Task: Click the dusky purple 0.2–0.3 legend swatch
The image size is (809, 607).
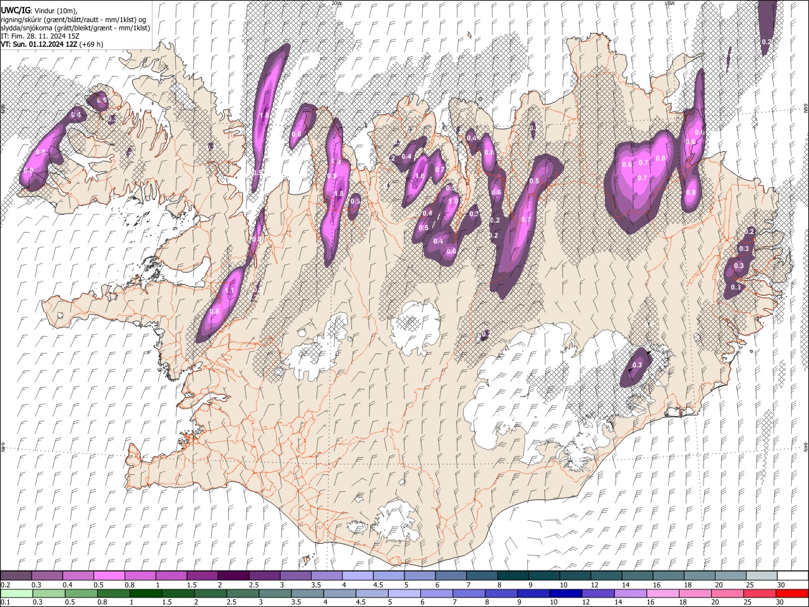Action: click(x=16, y=575)
